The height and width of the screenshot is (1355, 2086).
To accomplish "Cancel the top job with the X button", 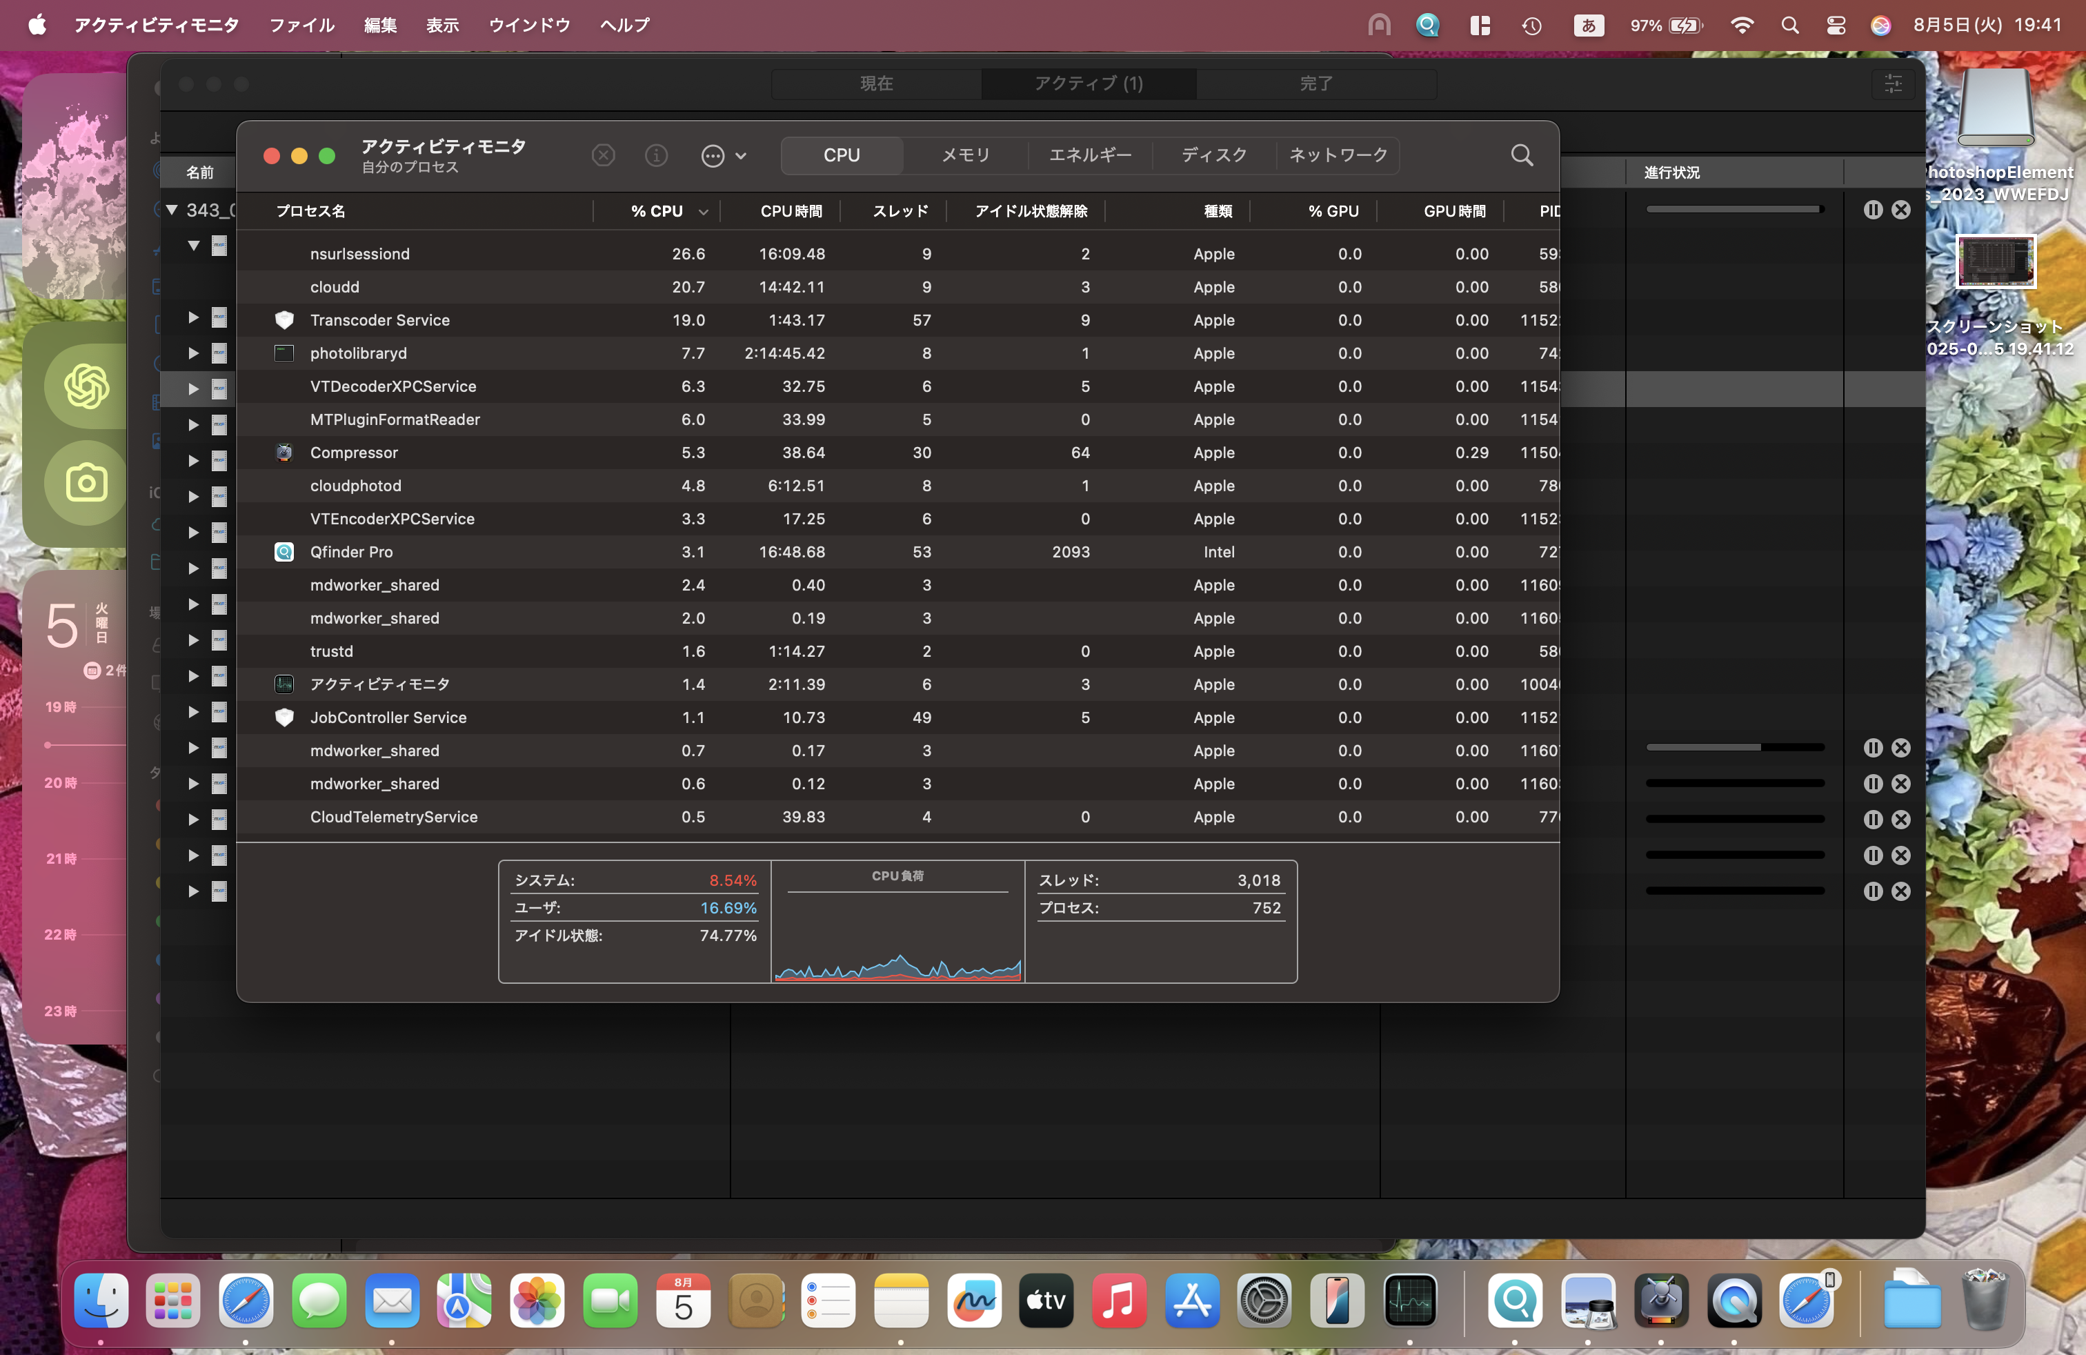I will [x=1900, y=210].
